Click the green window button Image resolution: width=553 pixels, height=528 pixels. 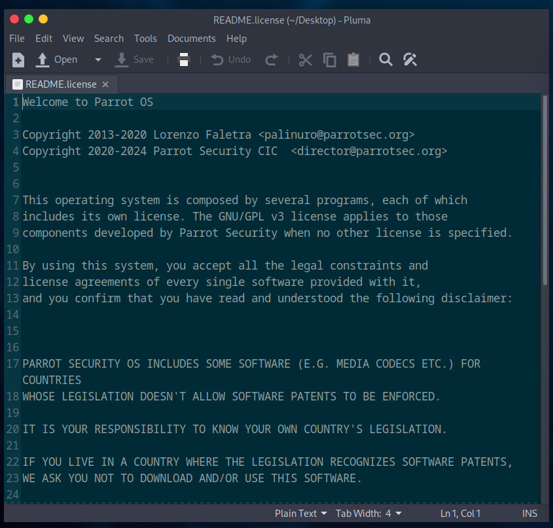(x=29, y=19)
